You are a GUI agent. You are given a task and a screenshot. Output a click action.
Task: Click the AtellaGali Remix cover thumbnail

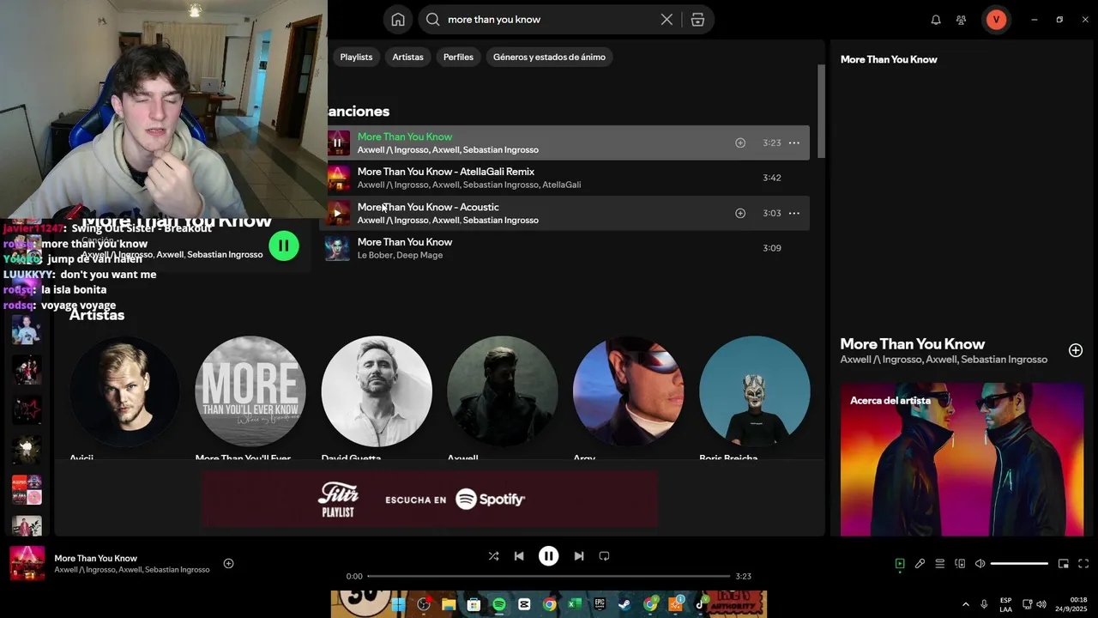pyautogui.click(x=338, y=178)
